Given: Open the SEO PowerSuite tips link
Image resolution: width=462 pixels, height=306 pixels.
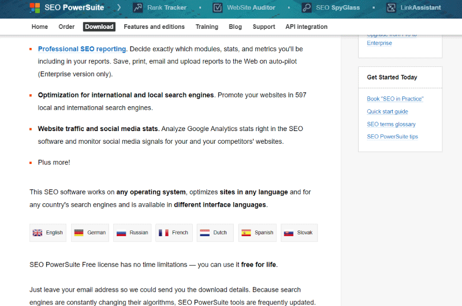Looking at the screenshot, I should coord(393,137).
